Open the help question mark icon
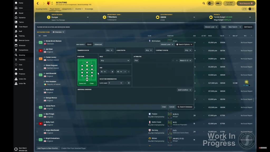Screen dimensions: 270x152 (x=250, y=9)
